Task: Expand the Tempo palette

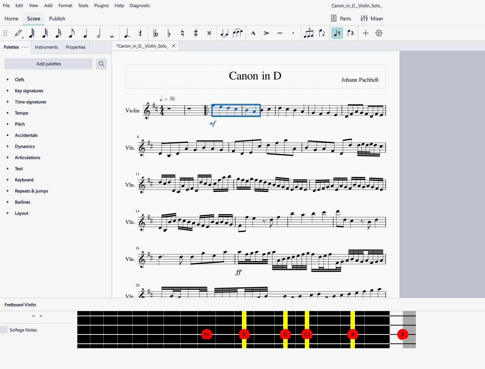Action: tap(7, 113)
